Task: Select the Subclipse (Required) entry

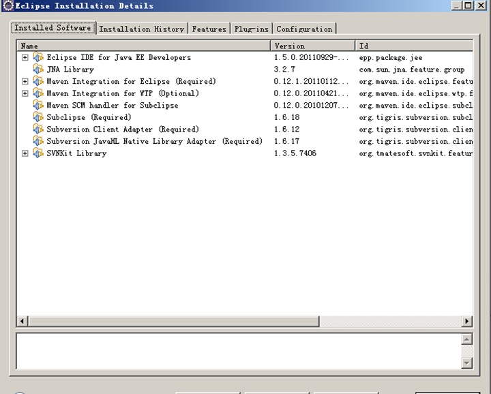Action: pos(89,117)
